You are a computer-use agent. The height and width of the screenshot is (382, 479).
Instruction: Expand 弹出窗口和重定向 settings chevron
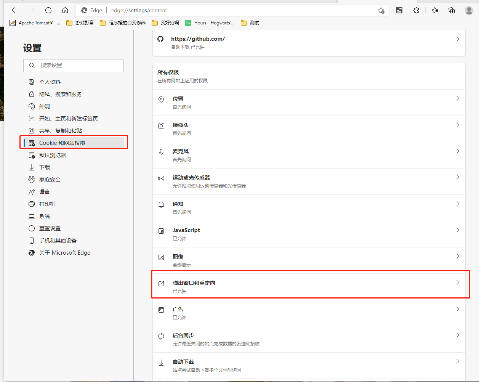click(x=458, y=283)
